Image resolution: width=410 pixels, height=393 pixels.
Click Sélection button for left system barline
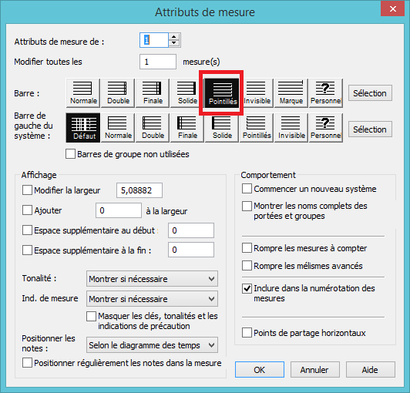[x=370, y=129]
